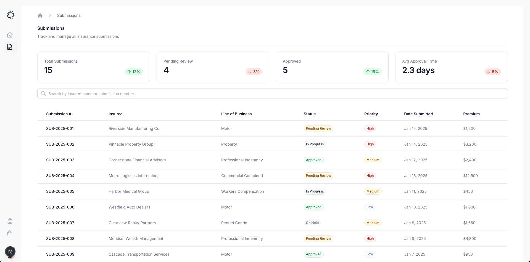The height and width of the screenshot is (262, 530).
Task: Click the High priority badge on Pinnacle Property Group
Action: pos(370,144)
